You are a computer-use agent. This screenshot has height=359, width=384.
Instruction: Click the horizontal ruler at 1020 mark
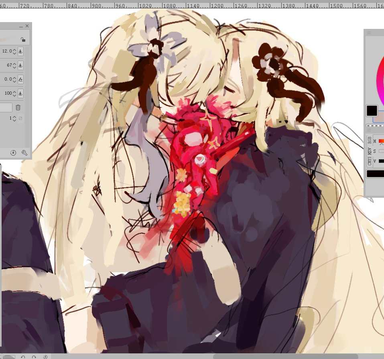pos(145,5)
